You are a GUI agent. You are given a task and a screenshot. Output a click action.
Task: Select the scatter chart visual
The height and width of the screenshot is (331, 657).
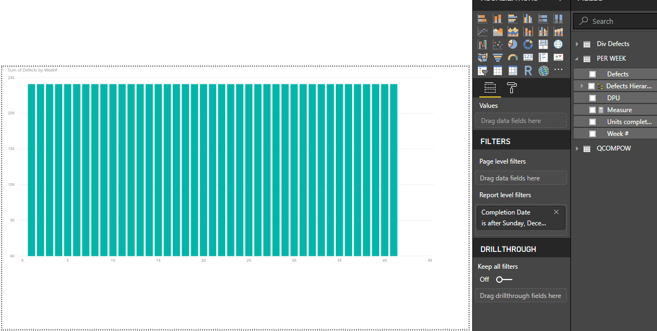tap(497, 44)
